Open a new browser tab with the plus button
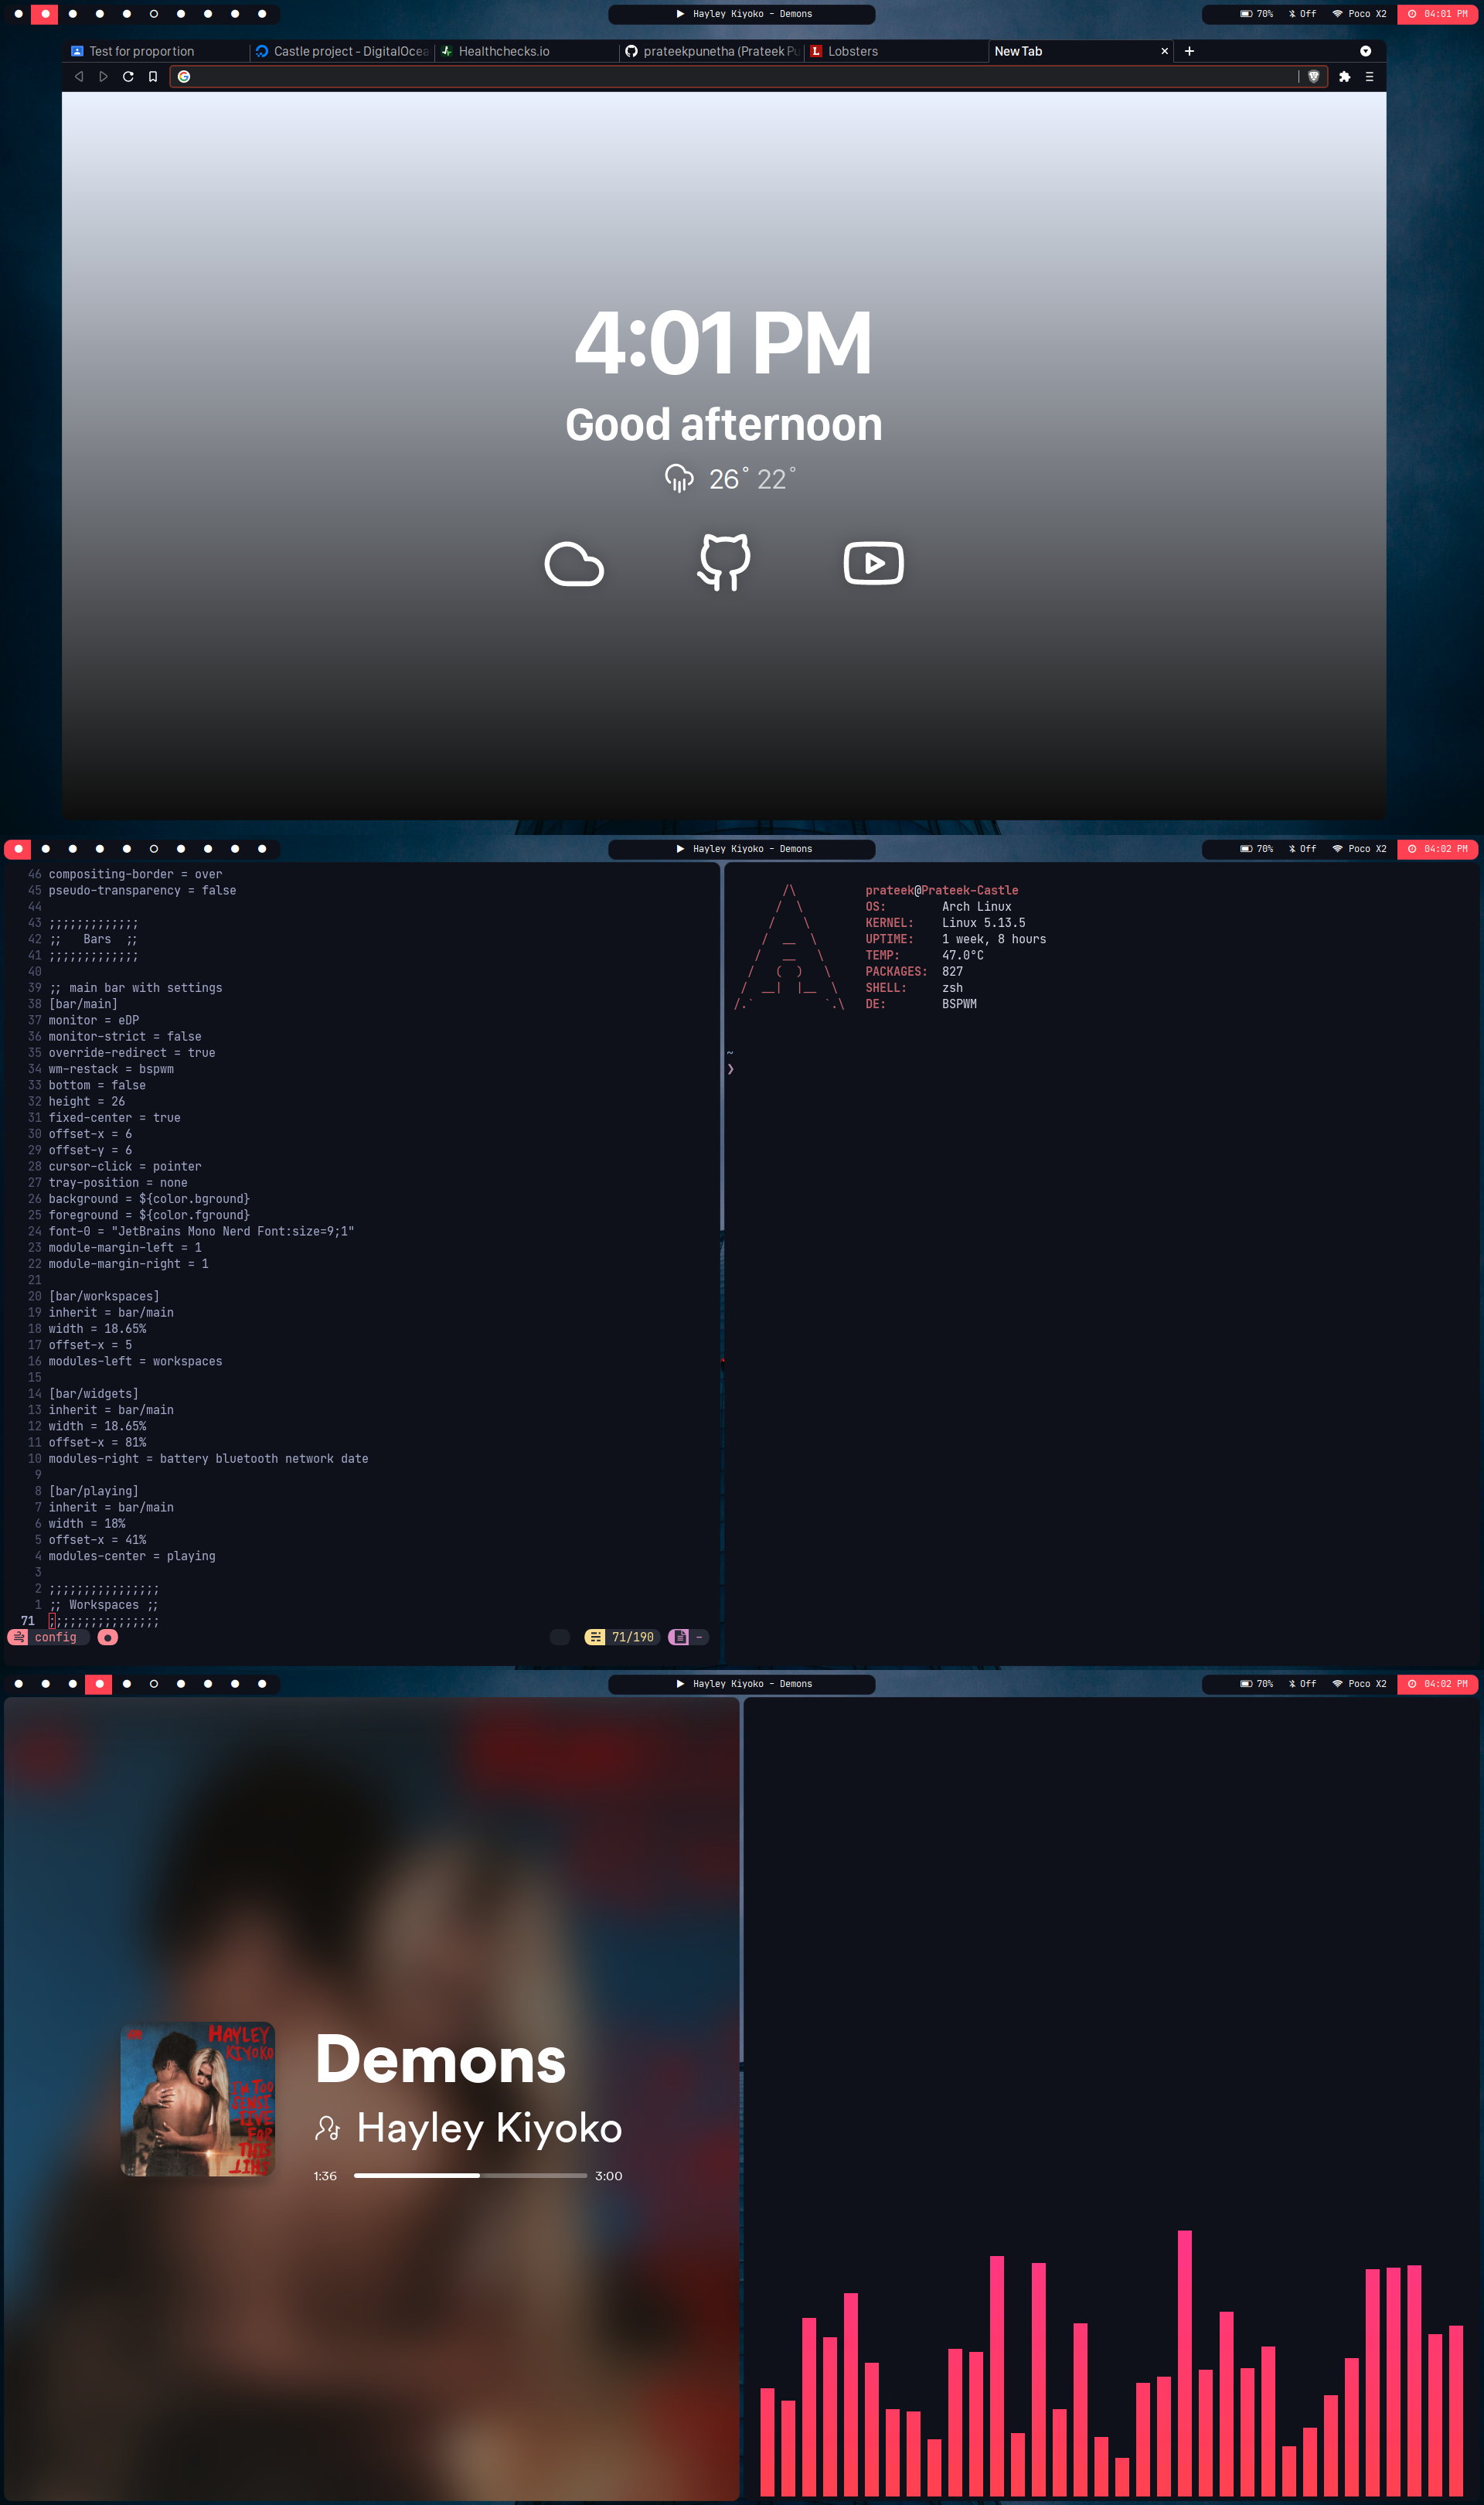 pos(1189,51)
